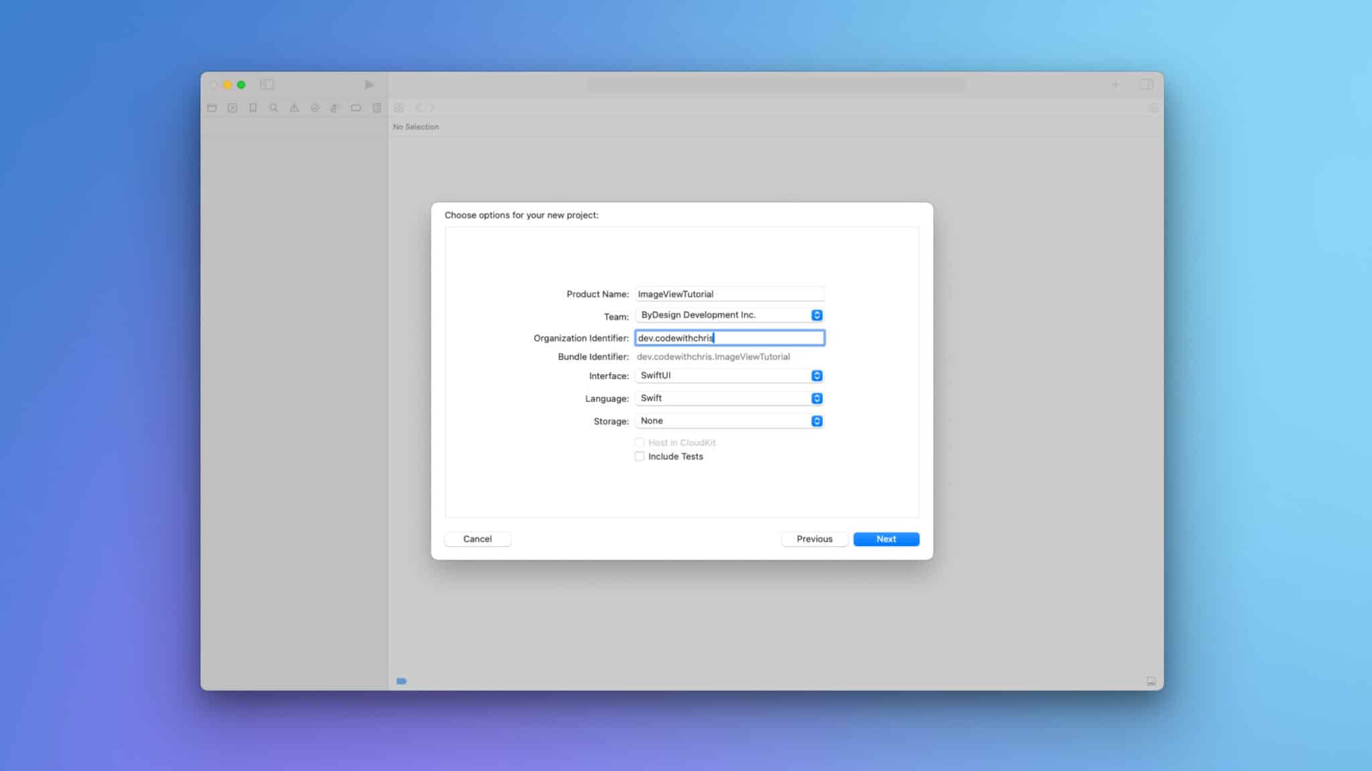Screen dimensions: 1372x771
Task: Go back with the Previous button
Action: tap(815, 539)
